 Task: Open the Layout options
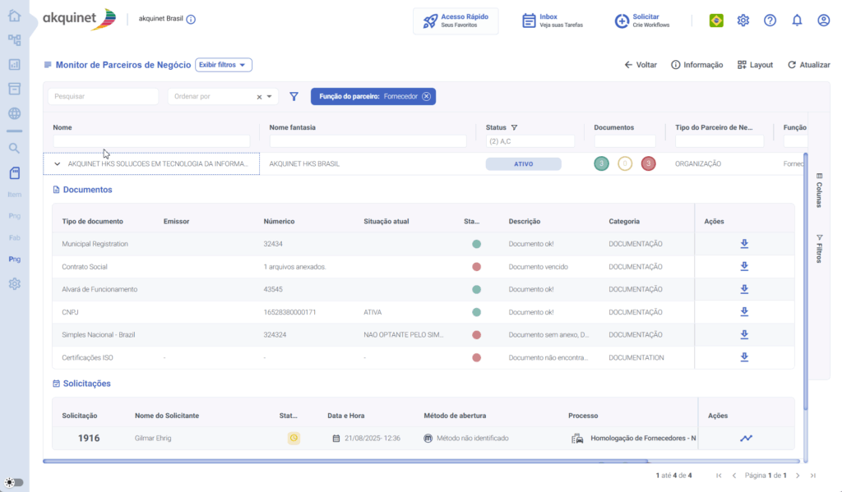point(755,65)
